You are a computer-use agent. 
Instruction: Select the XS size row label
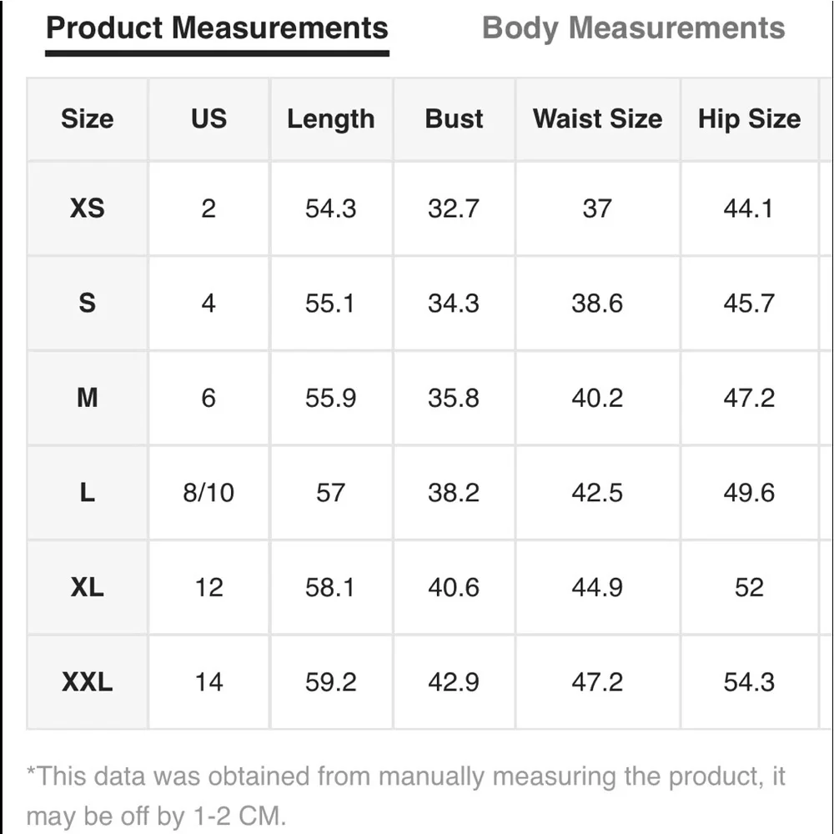pyautogui.click(x=88, y=208)
